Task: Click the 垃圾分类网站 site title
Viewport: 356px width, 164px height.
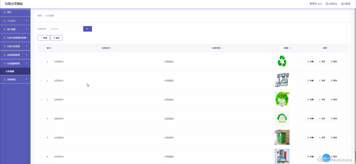Action: click(x=14, y=4)
